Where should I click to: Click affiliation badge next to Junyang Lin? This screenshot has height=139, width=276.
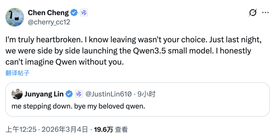(x=79, y=94)
